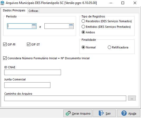Click the Gerar Arquivo button
The width and height of the screenshot is (141, 118).
click(x=78, y=113)
